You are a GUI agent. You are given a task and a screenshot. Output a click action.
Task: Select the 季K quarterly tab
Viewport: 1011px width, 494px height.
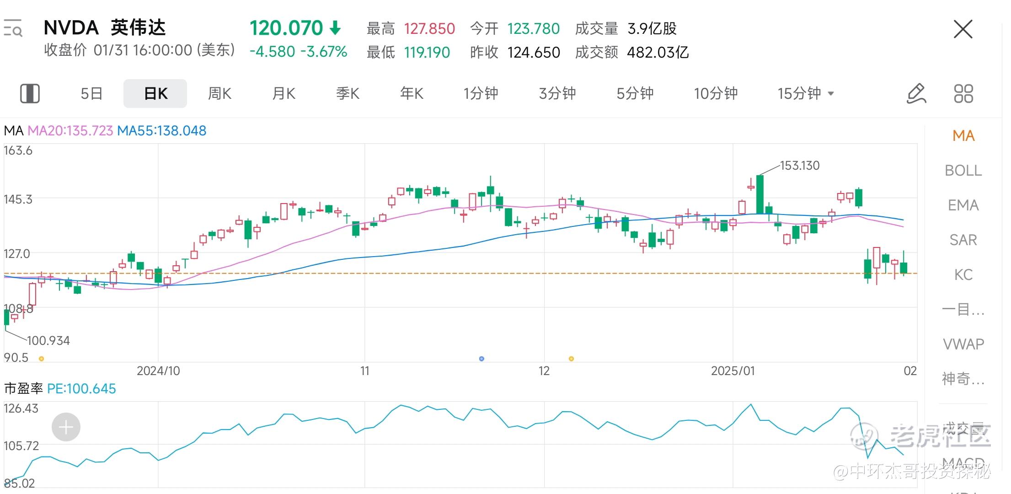(348, 93)
